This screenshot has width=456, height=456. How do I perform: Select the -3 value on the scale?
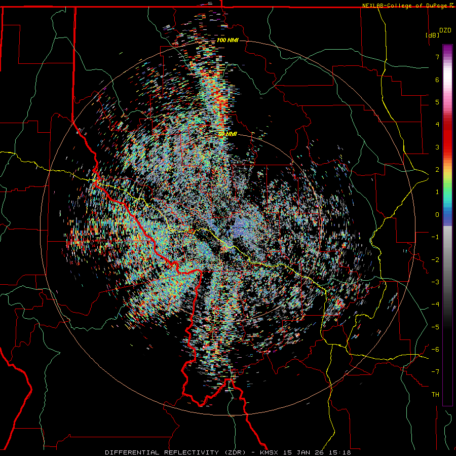(435, 282)
